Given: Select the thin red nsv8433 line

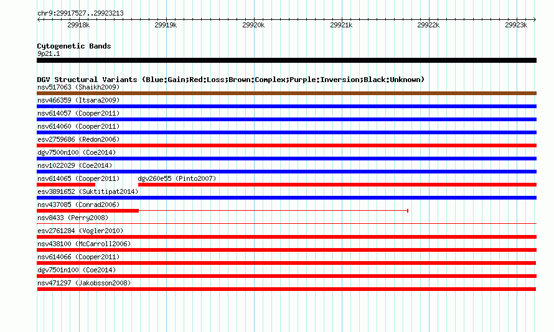Looking at the screenshot, I should [286, 223].
